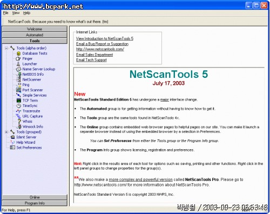This screenshot has width=270, height=214.
Task: Select NetBIOS Info label
Action: [33, 74]
